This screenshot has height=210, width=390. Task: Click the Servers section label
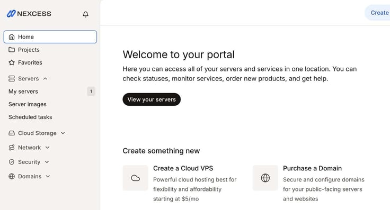click(29, 79)
